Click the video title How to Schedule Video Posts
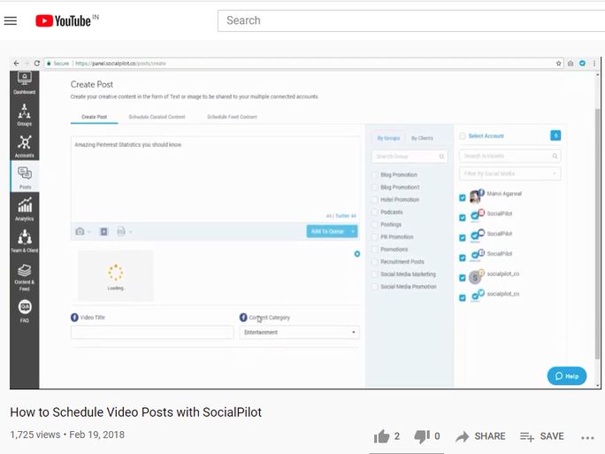The image size is (605, 454). pyautogui.click(x=136, y=412)
